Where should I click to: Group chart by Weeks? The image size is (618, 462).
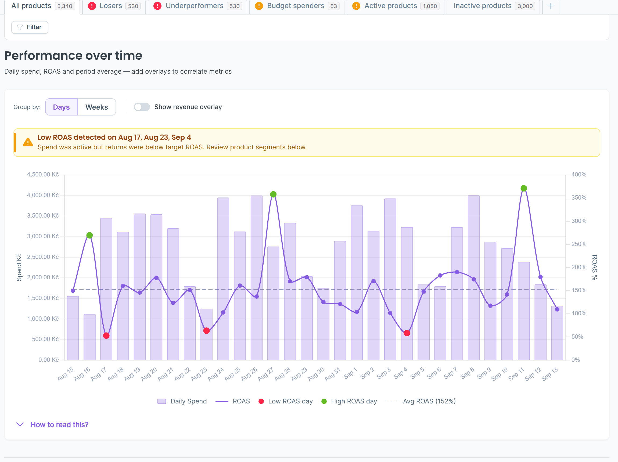pos(97,107)
